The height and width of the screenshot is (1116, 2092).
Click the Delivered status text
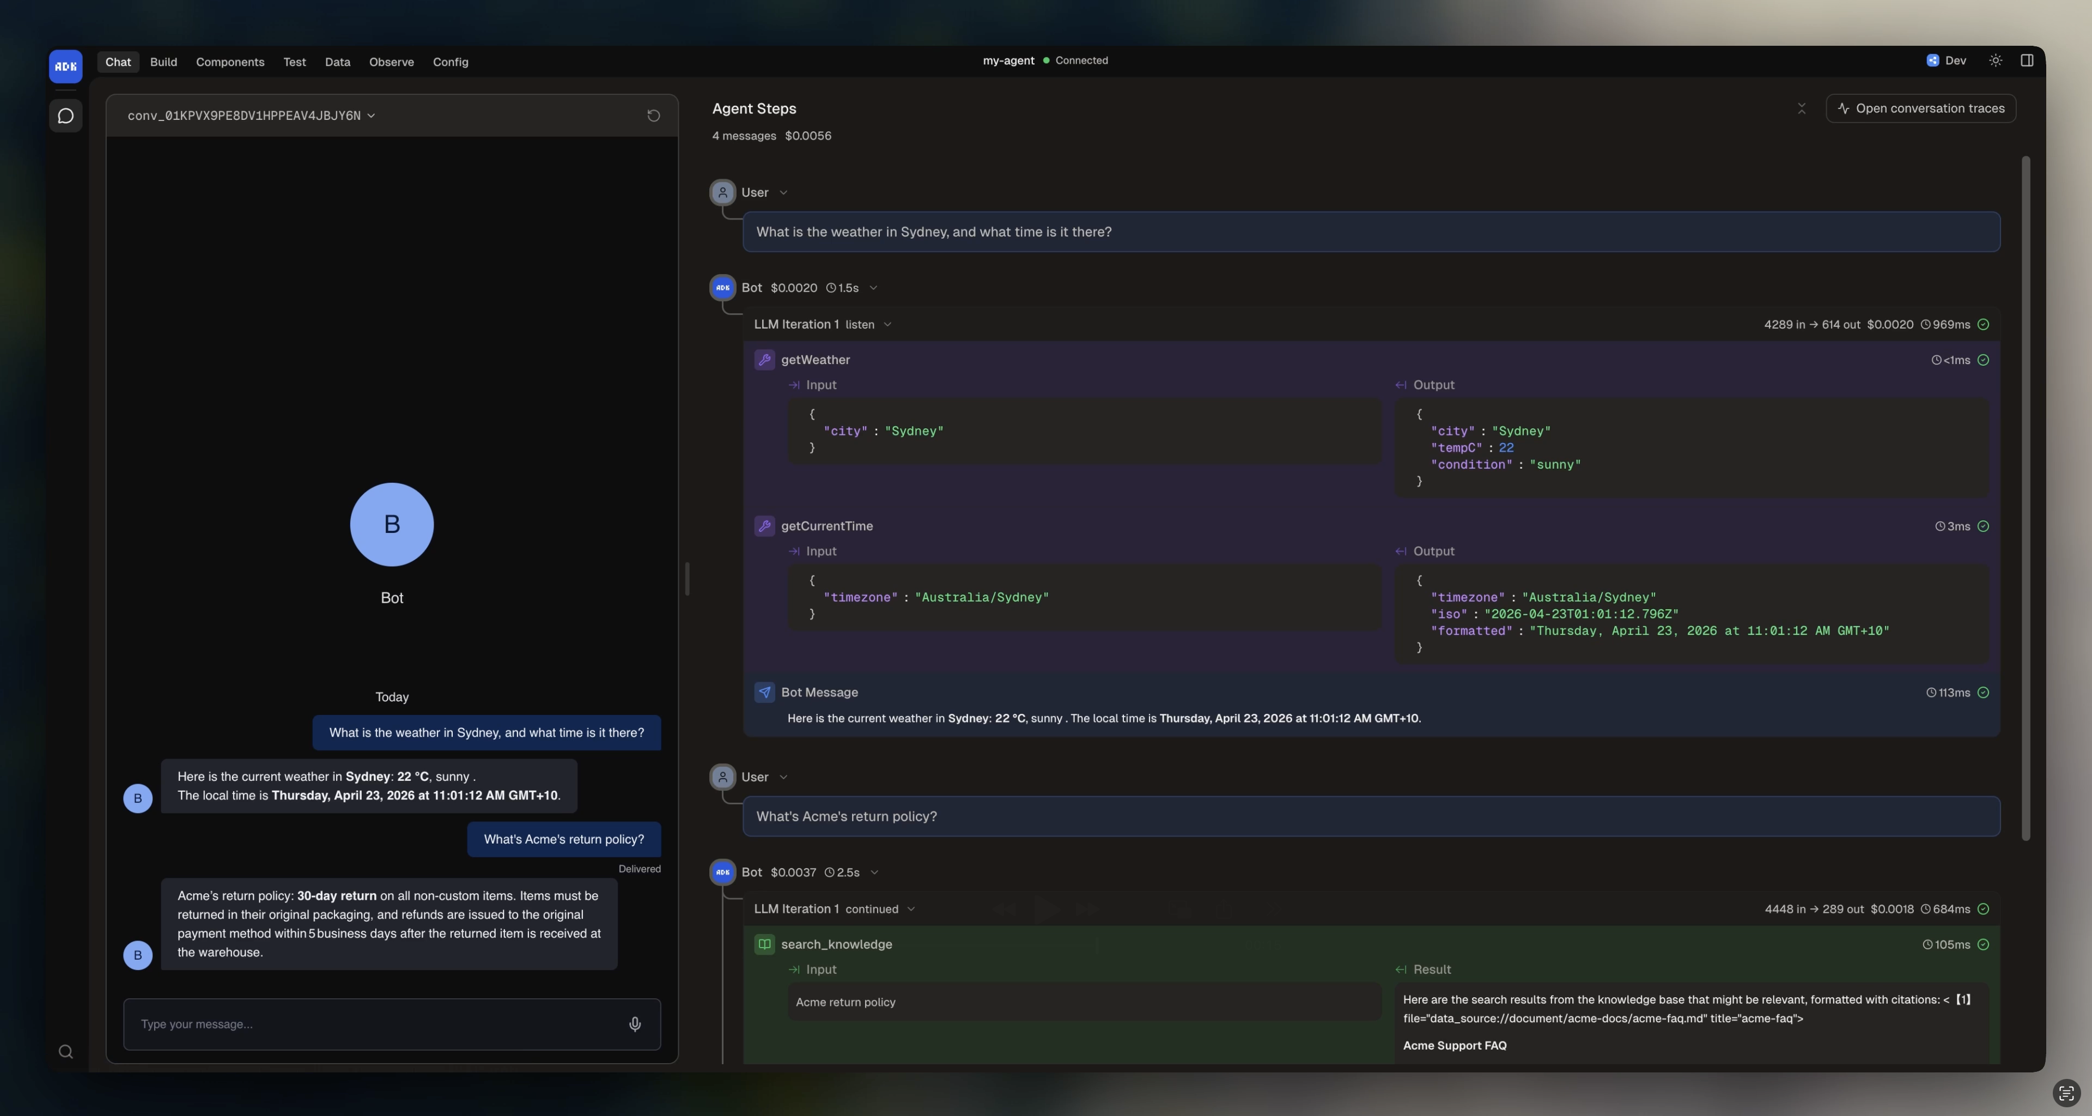tap(639, 869)
